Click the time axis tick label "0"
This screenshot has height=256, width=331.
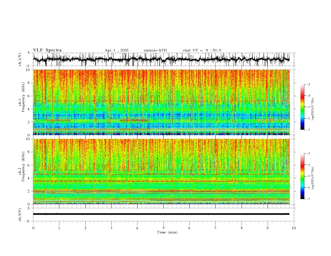click(33, 228)
